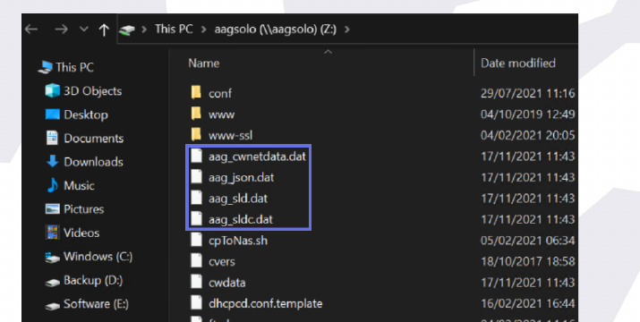Image resolution: width=640 pixels, height=322 pixels.
Task: Click the Backup (D:) drive icon
Action: (x=52, y=282)
